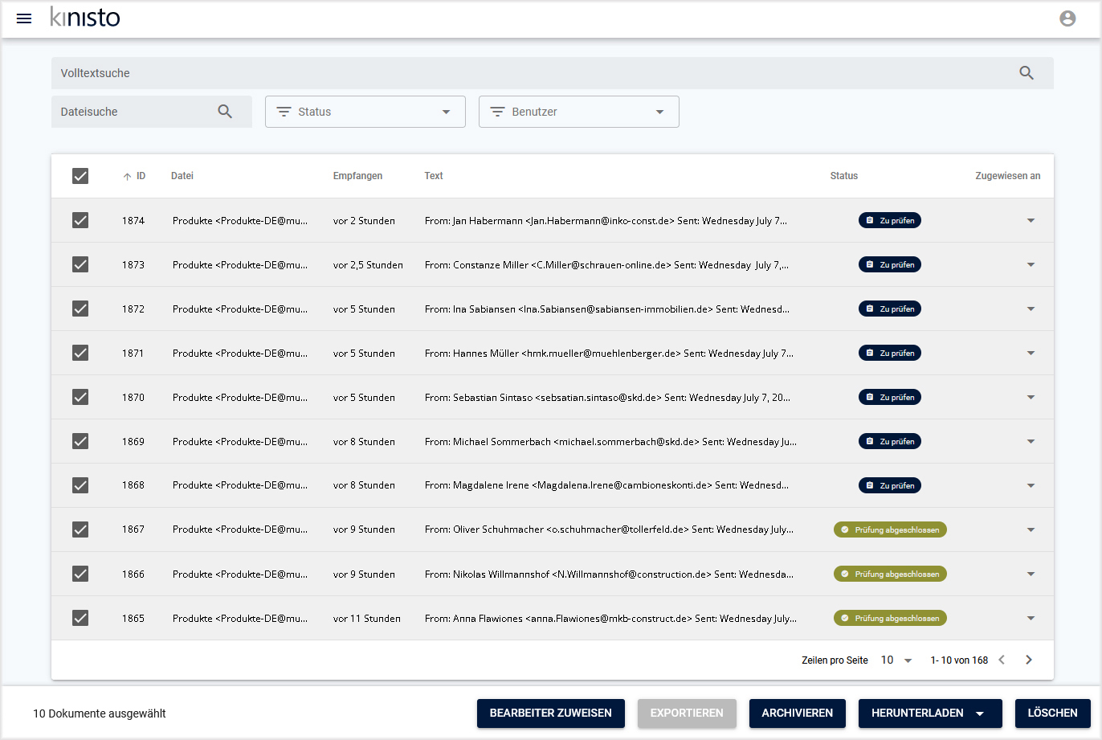This screenshot has height=740, width=1102.
Task: Open assignee dropdown for document 1871
Action: click(1031, 353)
